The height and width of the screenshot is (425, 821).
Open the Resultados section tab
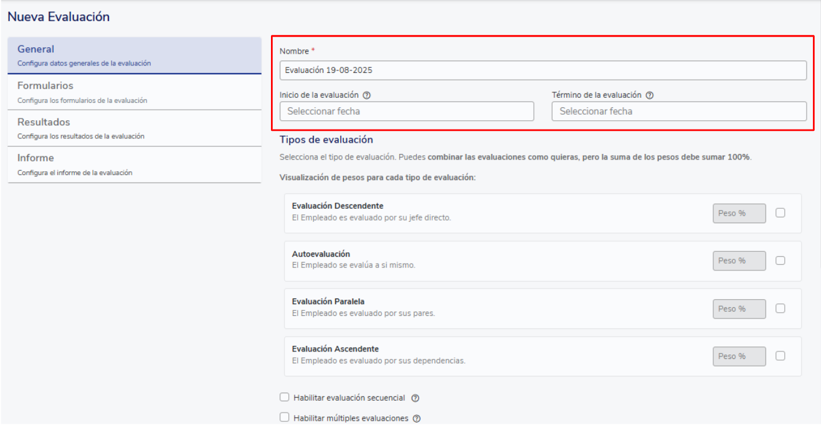click(x=134, y=128)
